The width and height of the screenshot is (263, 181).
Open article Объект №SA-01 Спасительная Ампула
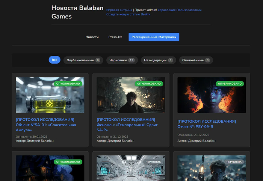[x=46, y=125]
